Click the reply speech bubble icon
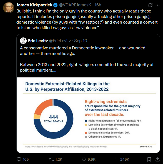Screen dimensions: 163x164 19,159
